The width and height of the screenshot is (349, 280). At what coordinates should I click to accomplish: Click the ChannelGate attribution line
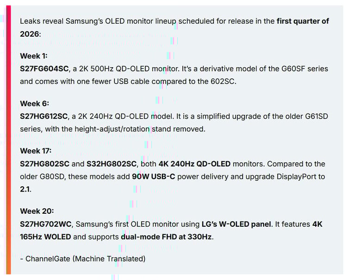[x=82, y=259]
